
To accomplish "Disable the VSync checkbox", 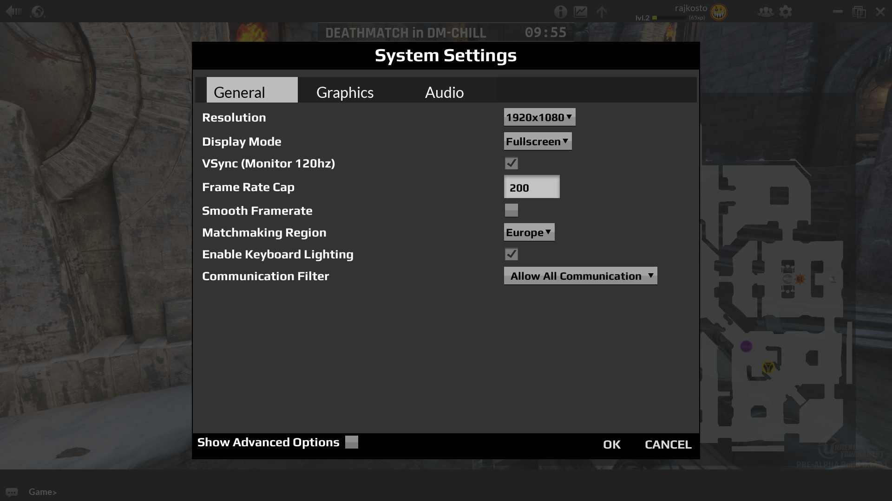I will click(x=511, y=163).
